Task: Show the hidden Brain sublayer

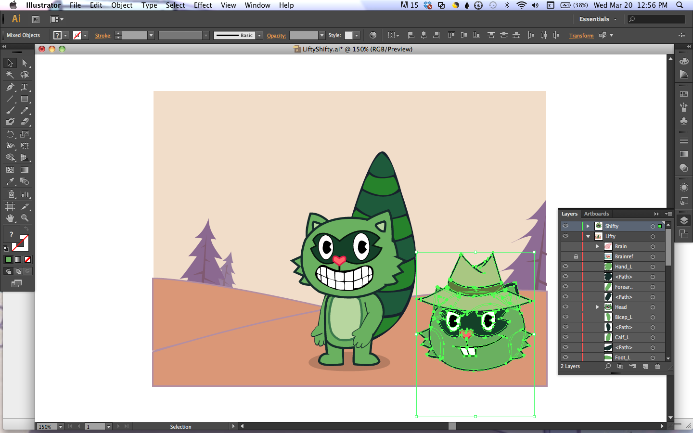Action: (x=565, y=246)
